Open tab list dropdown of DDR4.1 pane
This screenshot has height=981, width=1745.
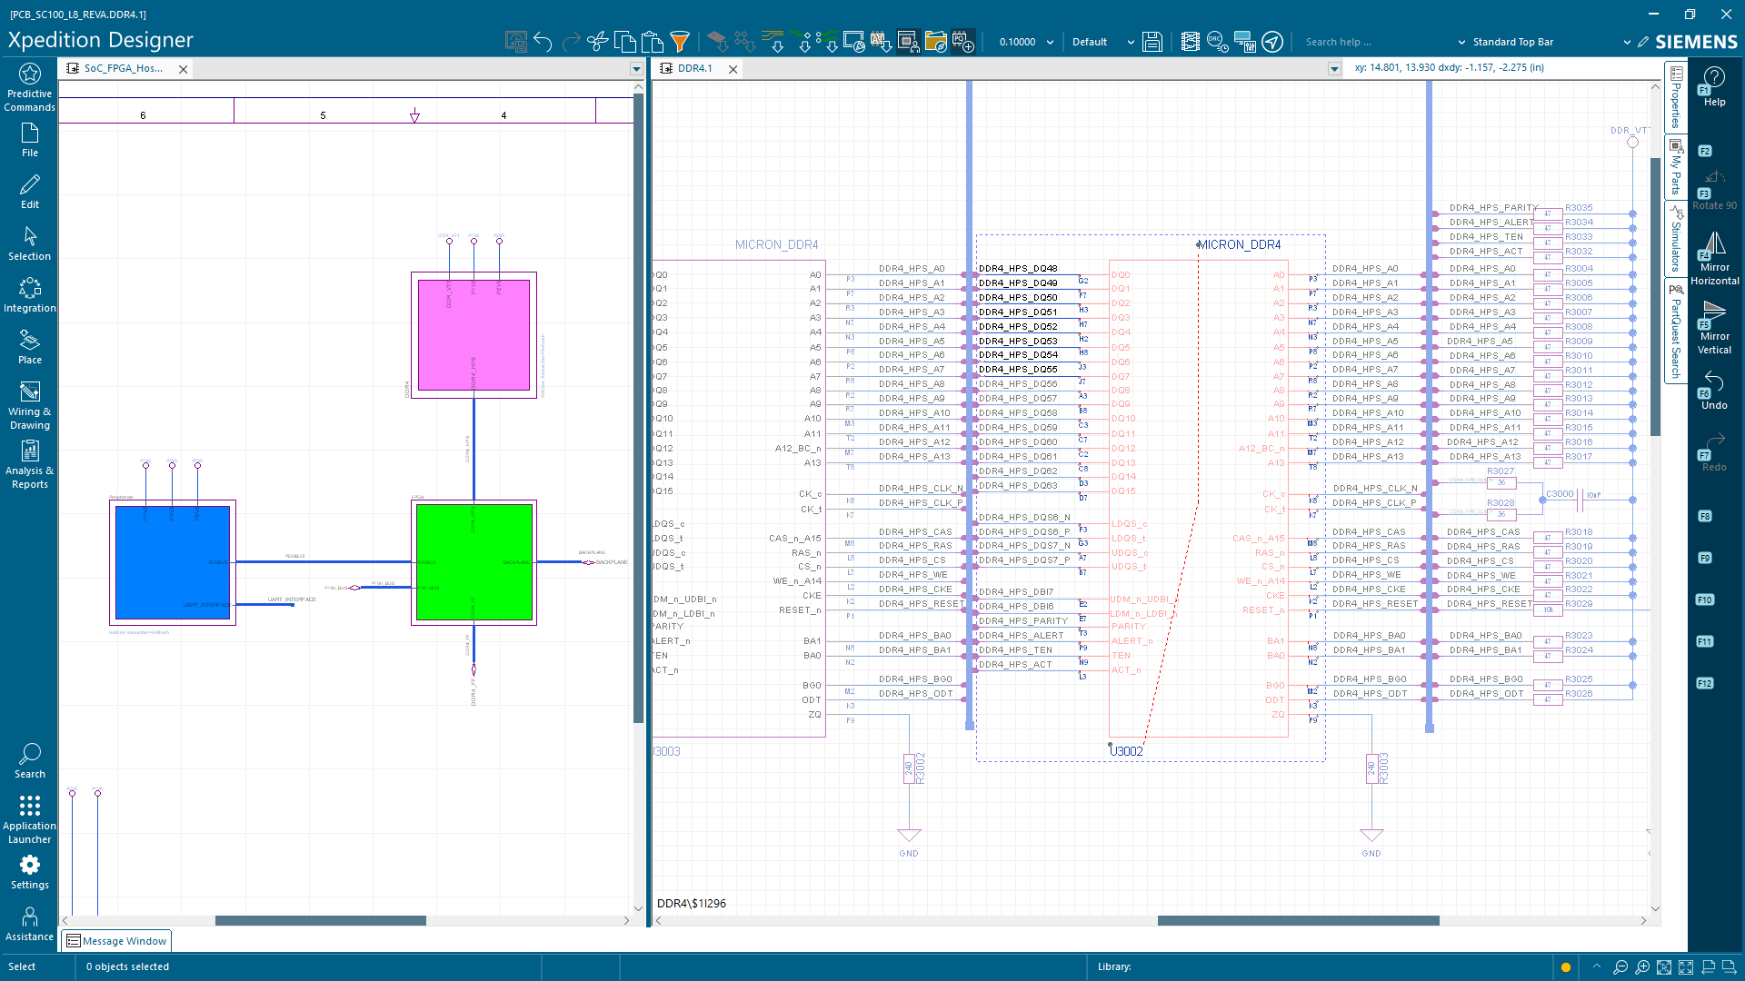coord(1334,69)
